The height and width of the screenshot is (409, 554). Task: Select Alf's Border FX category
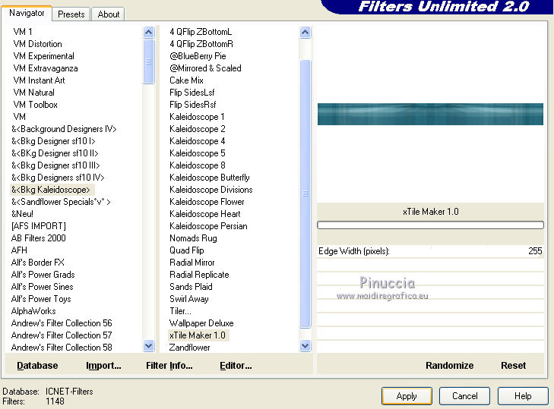point(37,263)
